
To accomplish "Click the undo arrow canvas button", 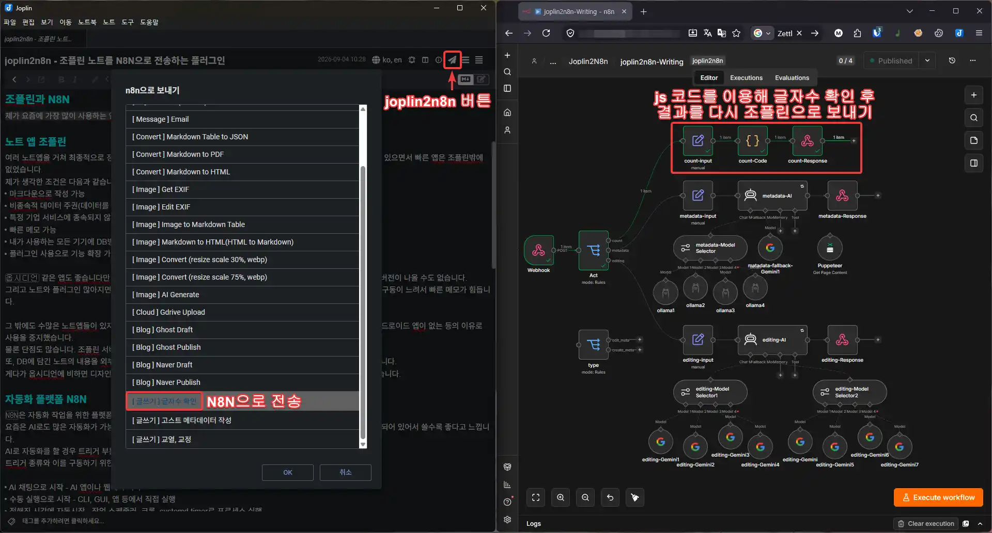I will (x=610, y=497).
